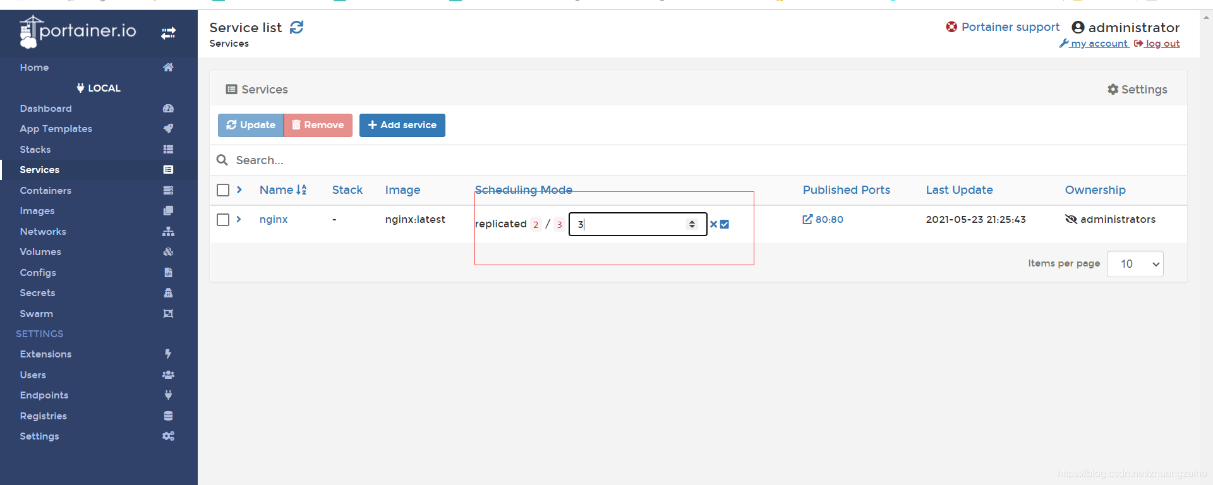This screenshot has height=485, width=1213.
Task: Open Portainer support link
Action: click(x=1003, y=27)
